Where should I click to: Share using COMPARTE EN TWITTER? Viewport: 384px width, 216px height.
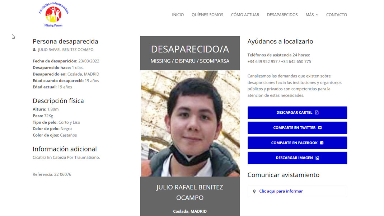point(297,128)
